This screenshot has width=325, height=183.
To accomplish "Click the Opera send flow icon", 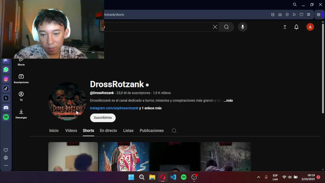I will pyautogui.click(x=294, y=14).
